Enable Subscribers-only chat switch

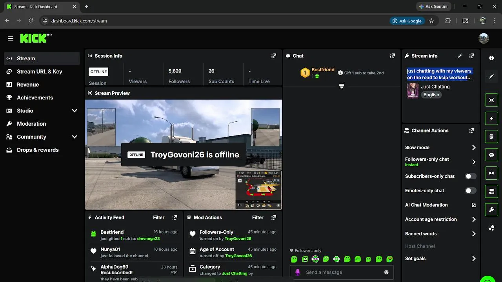click(471, 176)
